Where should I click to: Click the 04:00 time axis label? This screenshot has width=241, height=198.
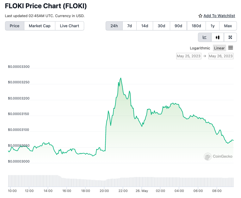pyautogui.click(x=179, y=191)
